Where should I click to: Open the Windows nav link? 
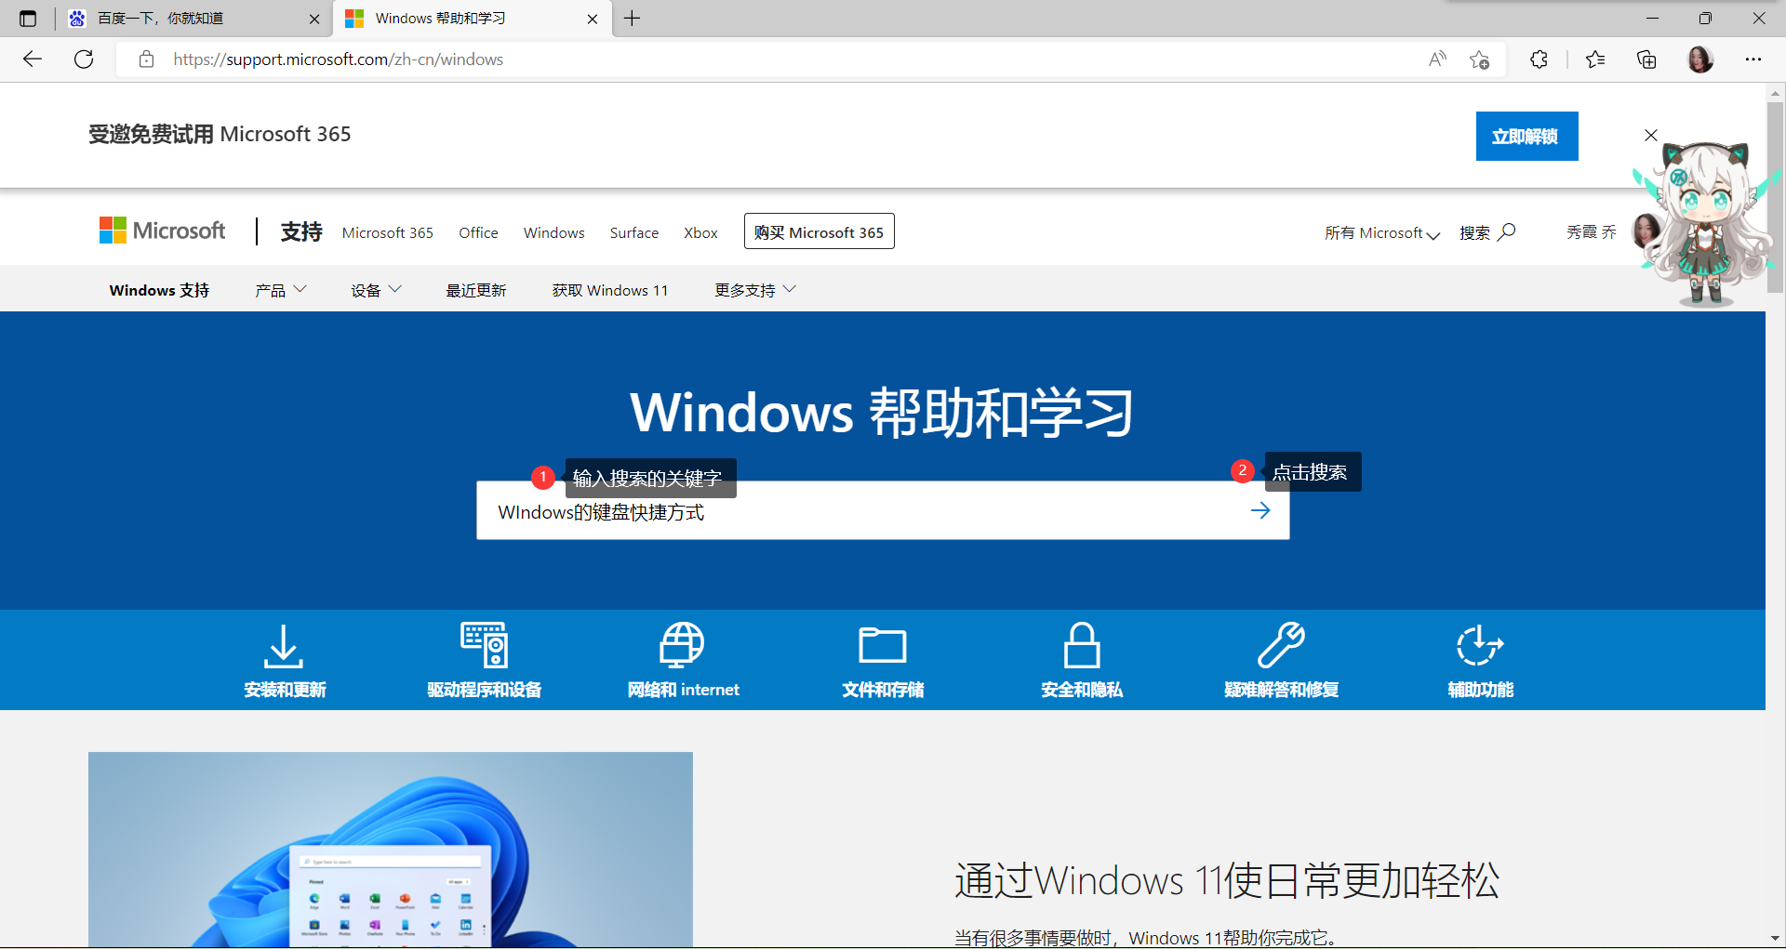tap(554, 232)
